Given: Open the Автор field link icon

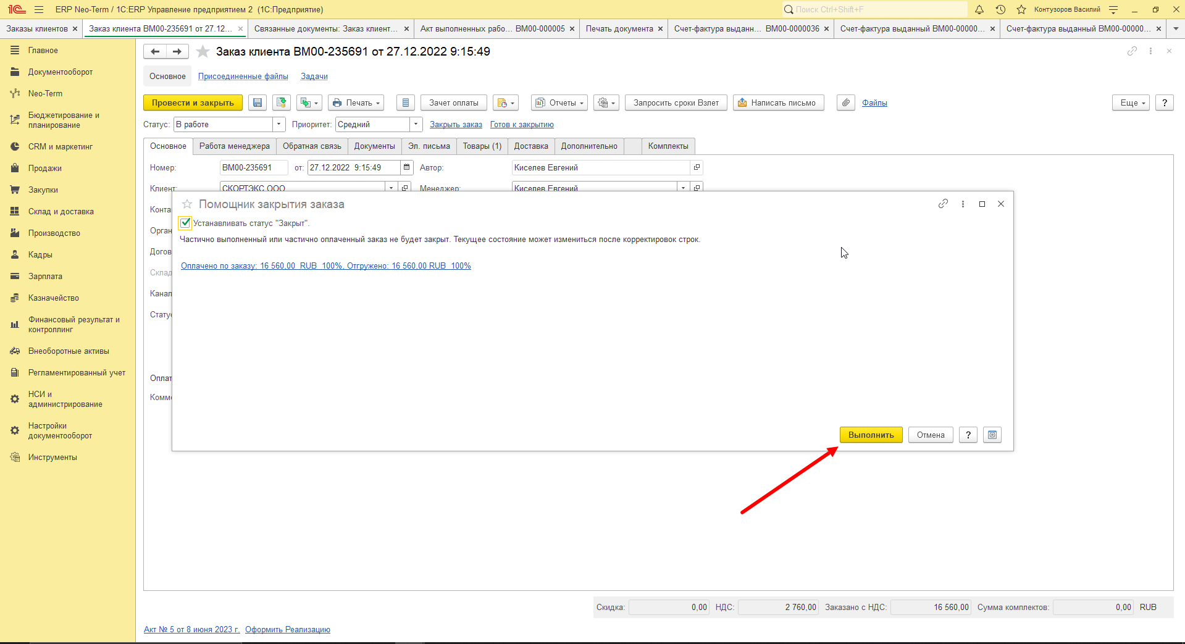Looking at the screenshot, I should point(697,167).
